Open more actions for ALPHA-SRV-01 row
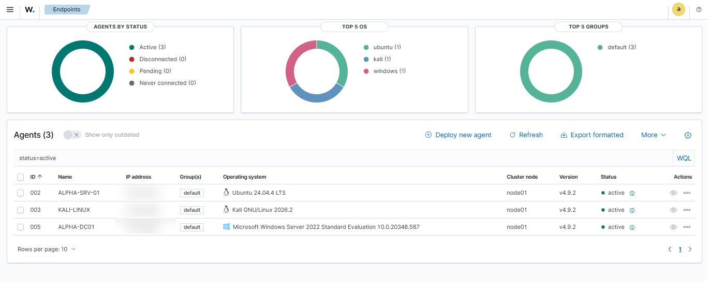Image resolution: width=710 pixels, height=290 pixels. click(x=687, y=193)
